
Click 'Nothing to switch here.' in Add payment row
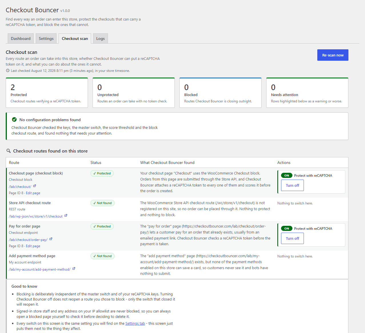[295, 256]
